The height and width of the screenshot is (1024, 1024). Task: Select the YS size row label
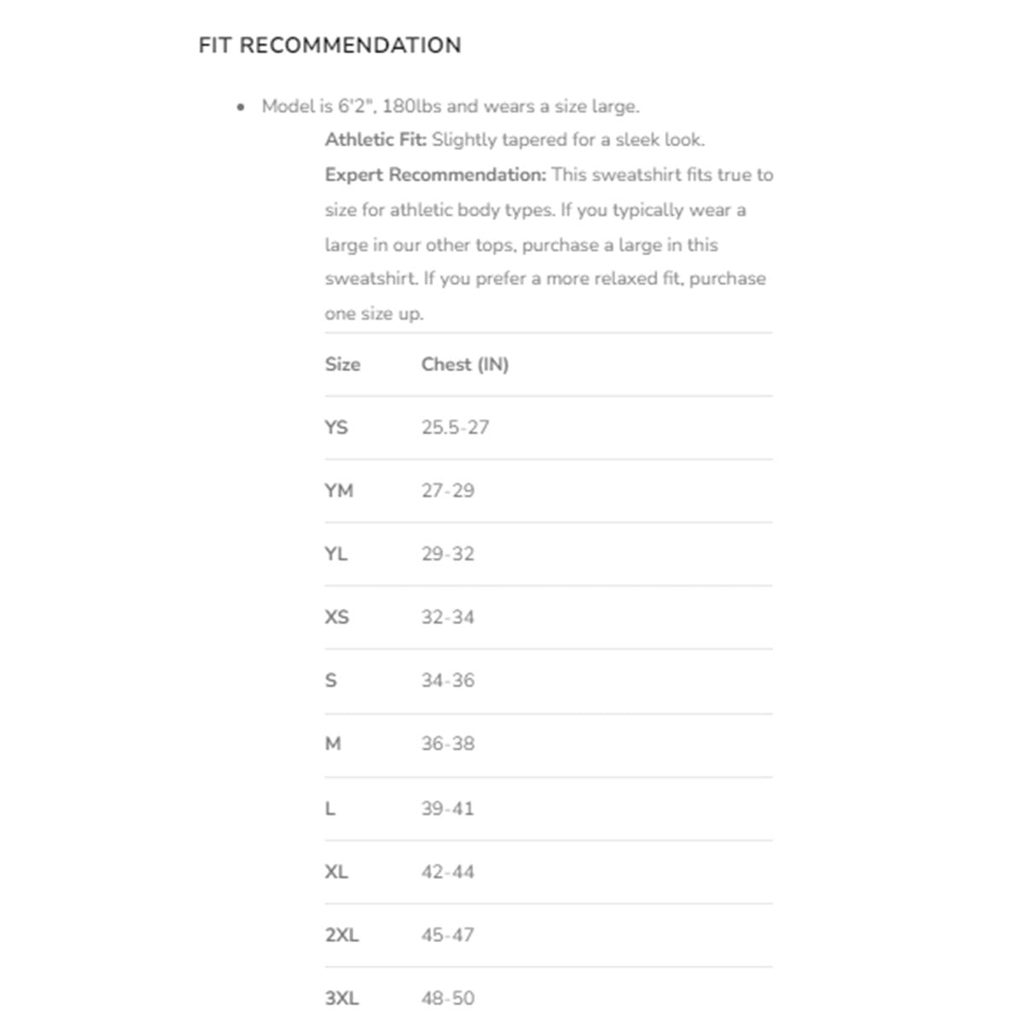pyautogui.click(x=336, y=428)
